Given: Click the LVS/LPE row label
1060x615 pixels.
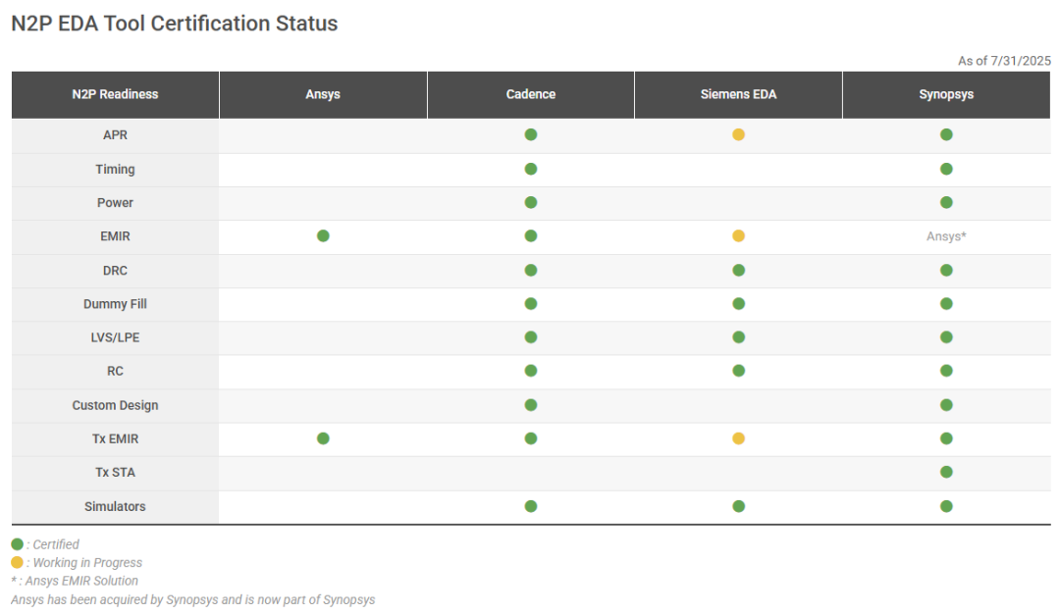Looking at the screenshot, I should (115, 337).
